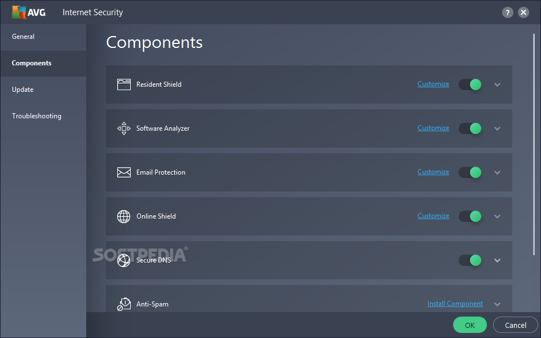The image size is (541, 338).
Task: Confirm with the OK button
Action: pyautogui.click(x=469, y=325)
